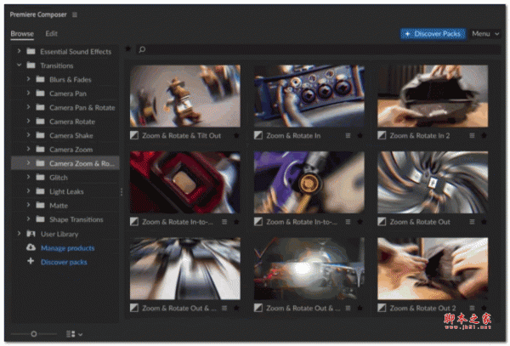Expand the Camera Rotate chevron
Screen dimensions: 510x346
(x=28, y=121)
